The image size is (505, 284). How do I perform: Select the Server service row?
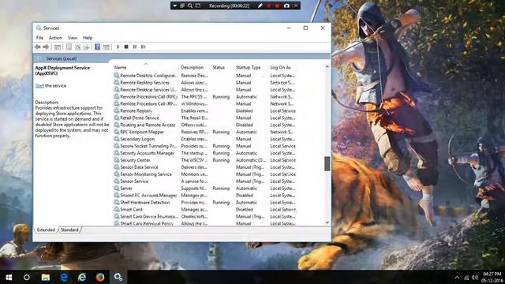(x=205, y=189)
